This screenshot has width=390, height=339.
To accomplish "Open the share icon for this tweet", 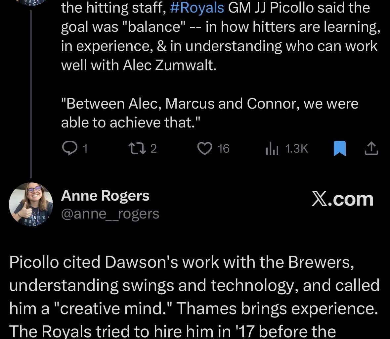I will tap(371, 149).
